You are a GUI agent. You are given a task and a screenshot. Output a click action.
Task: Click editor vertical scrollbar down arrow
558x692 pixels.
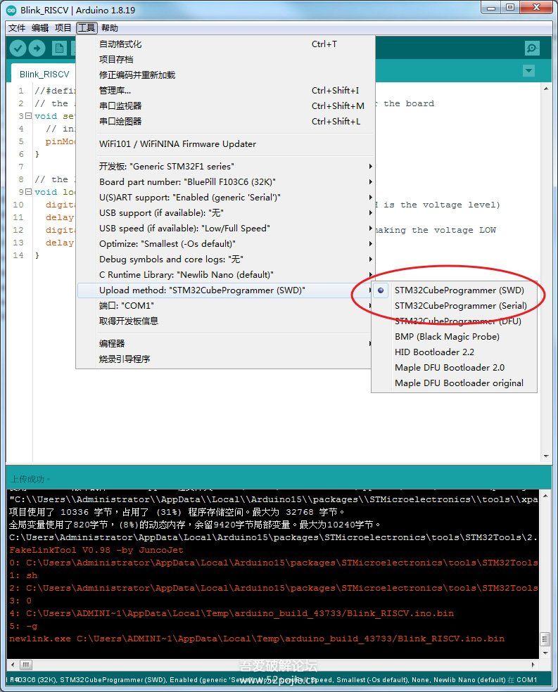(546, 456)
